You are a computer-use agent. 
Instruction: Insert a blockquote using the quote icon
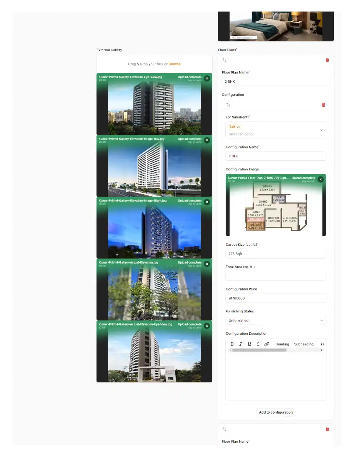coord(322,344)
